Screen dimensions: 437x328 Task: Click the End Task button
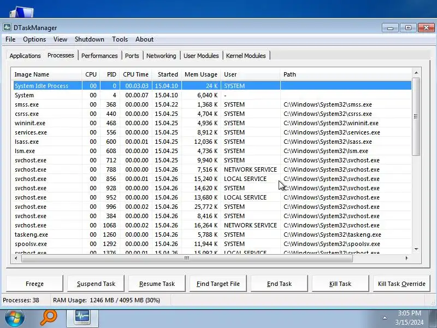click(x=279, y=284)
